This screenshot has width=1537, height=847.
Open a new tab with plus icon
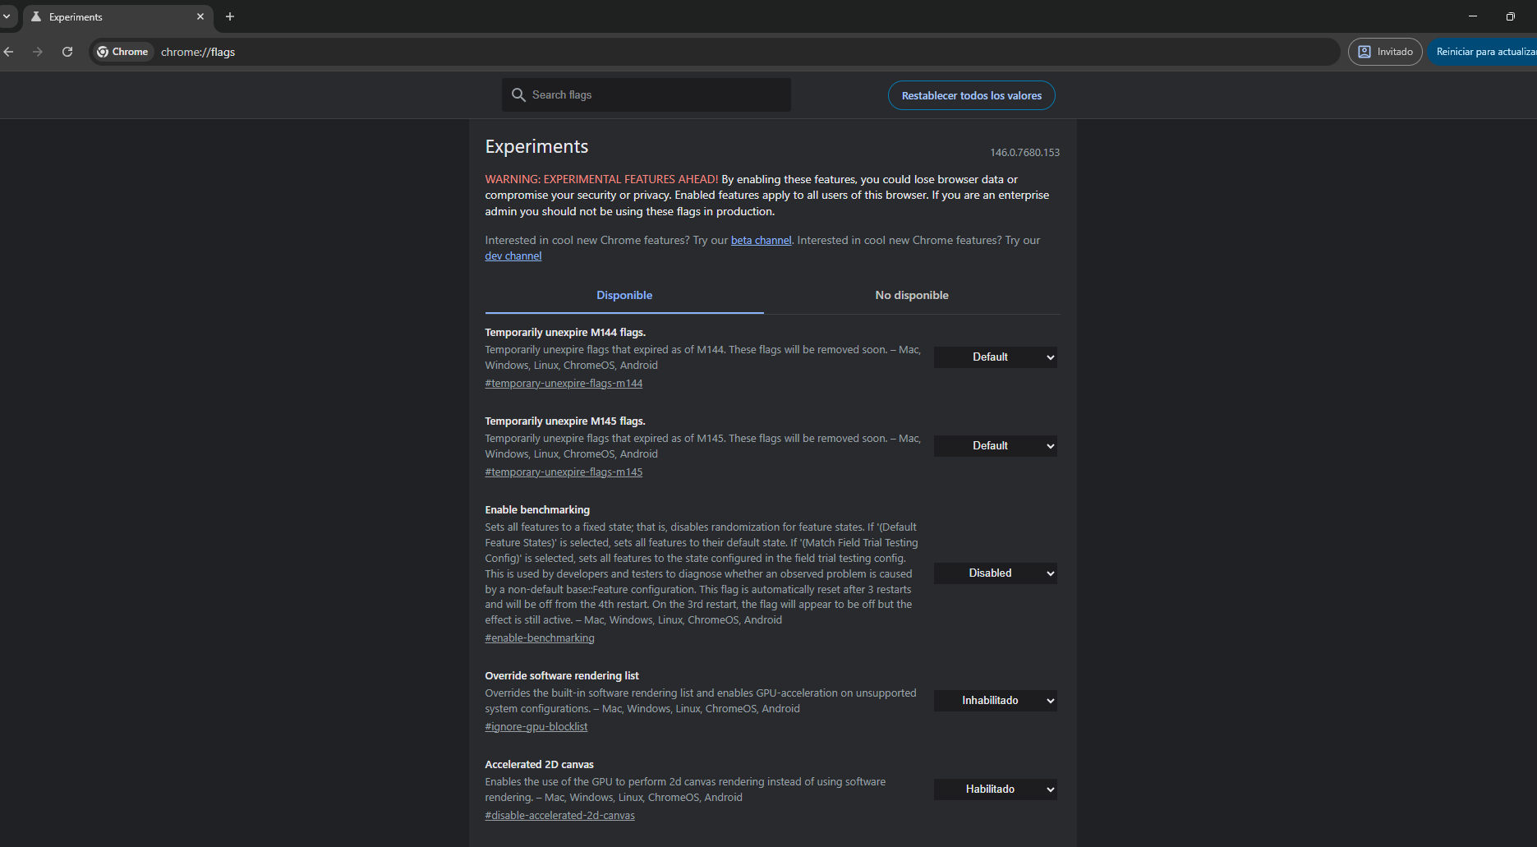point(230,16)
